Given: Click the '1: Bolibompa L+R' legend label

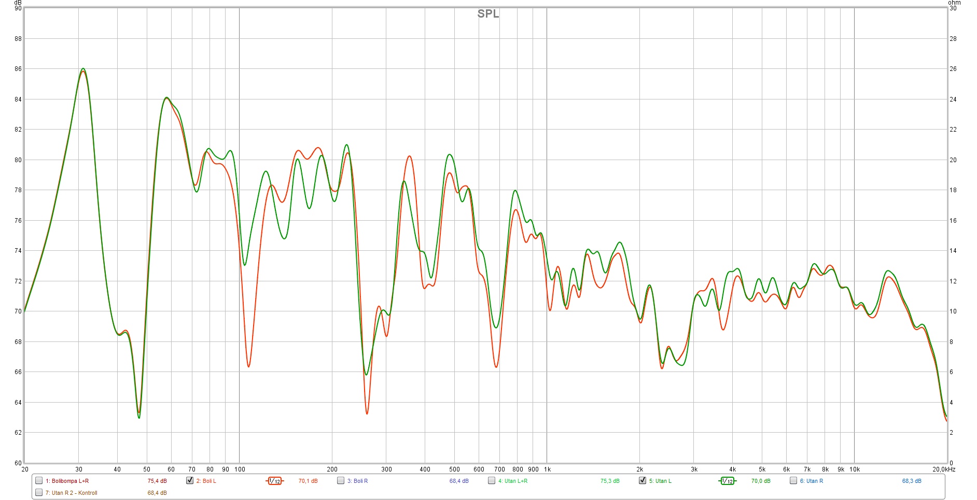Looking at the screenshot, I should 67,481.
